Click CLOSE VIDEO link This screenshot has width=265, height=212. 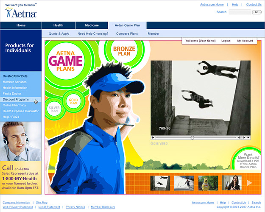[x=159, y=144]
